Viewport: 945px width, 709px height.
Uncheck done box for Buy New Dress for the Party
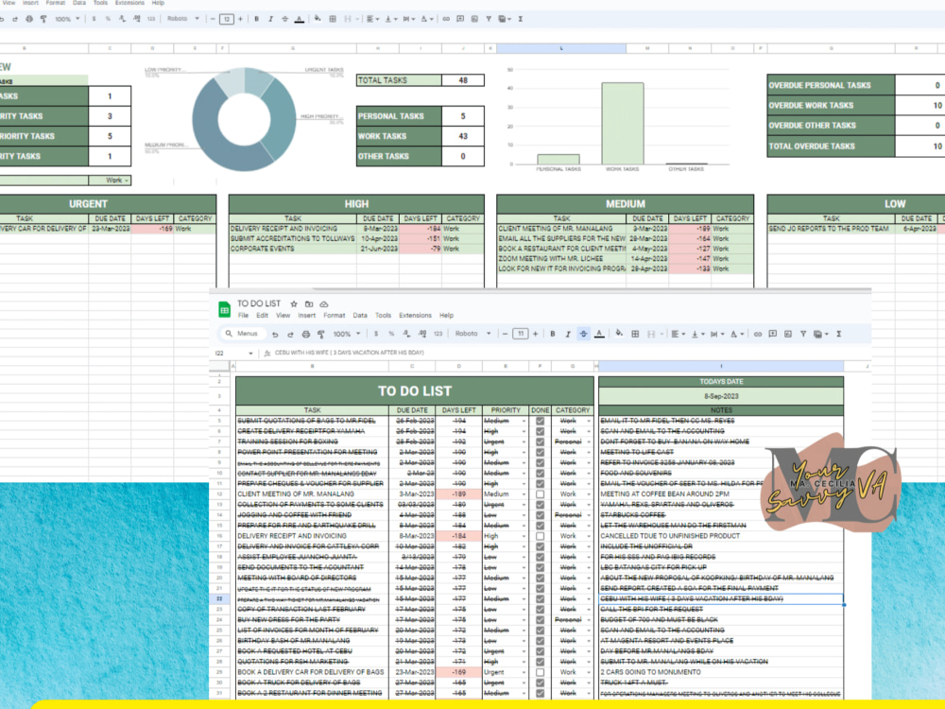[540, 619]
